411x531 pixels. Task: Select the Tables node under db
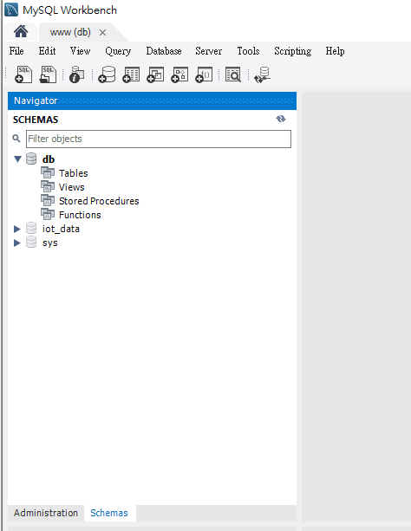point(73,173)
